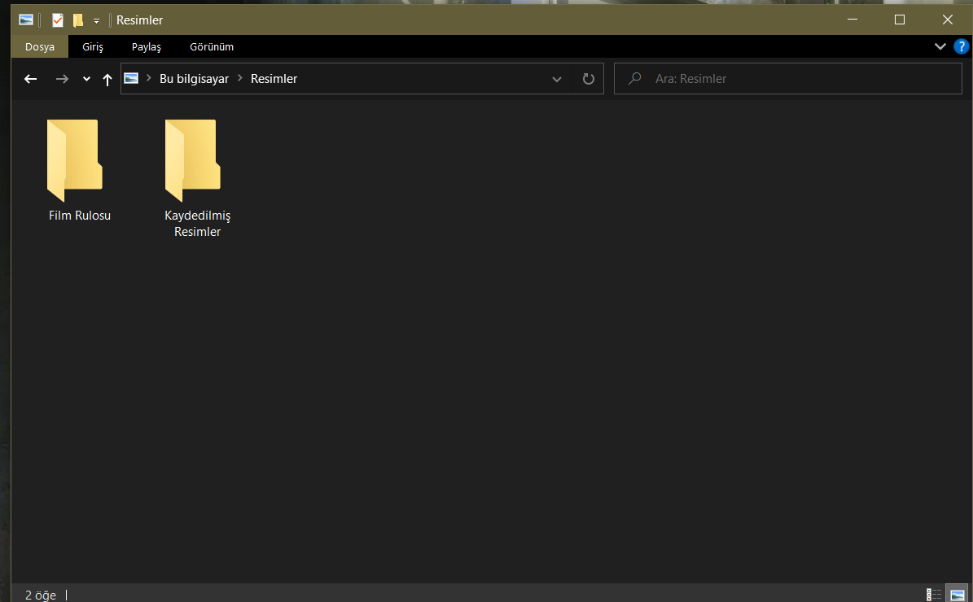973x602 pixels.
Task: Expand the address bar history dropdown
Action: (557, 80)
